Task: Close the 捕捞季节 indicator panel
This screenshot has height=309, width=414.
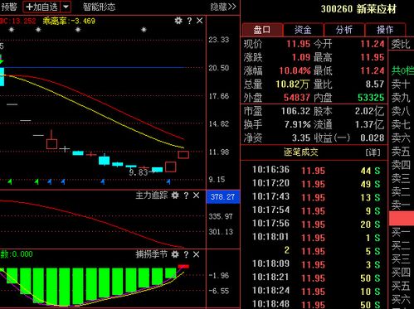Action: pyautogui.click(x=196, y=254)
